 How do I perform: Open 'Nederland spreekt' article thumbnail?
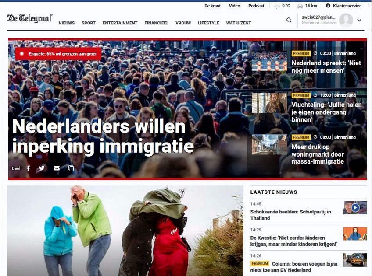[x=269, y=61]
